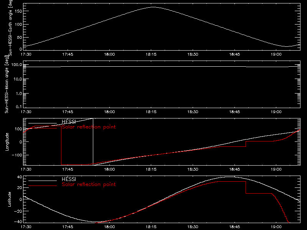Screen dimensions: 307x230
Task: Click the -100 tick on Longitude plot
Action: pos(17,155)
